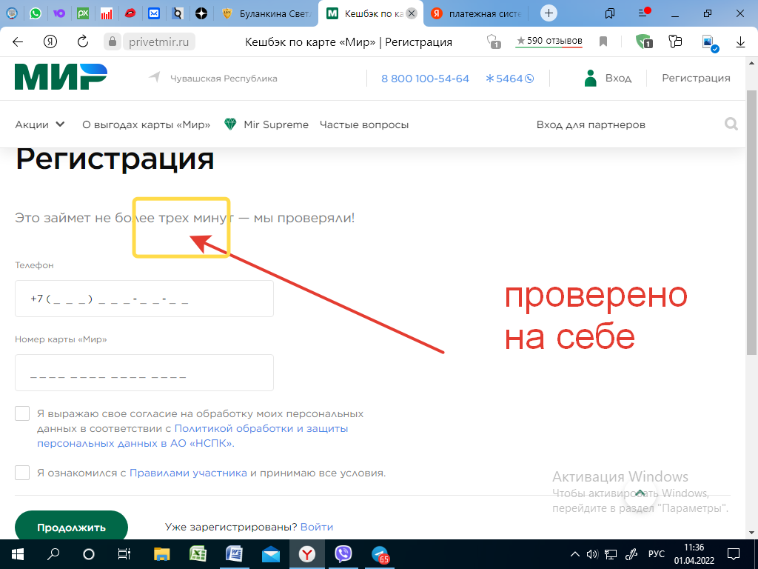The image size is (758, 569).
Task: Click the downloads arrow in the browser toolbar
Action: pos(740,42)
